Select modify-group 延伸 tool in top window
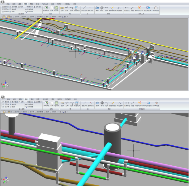This screenshot has height=186, width=189. [106, 9]
